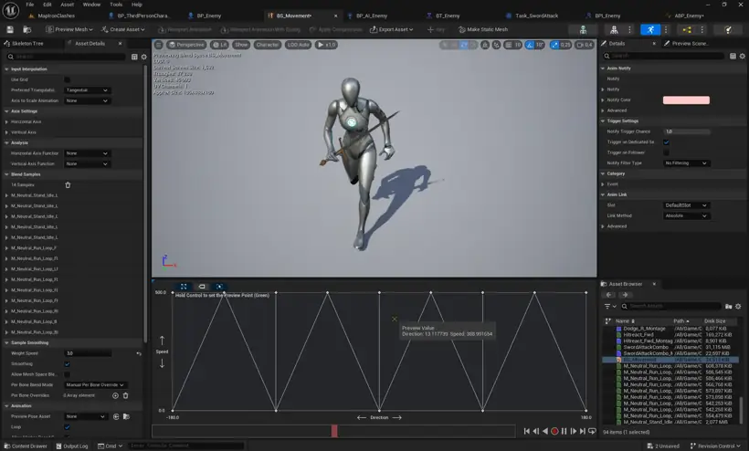Open the Slot DefaultSlot dropdown

(686, 205)
